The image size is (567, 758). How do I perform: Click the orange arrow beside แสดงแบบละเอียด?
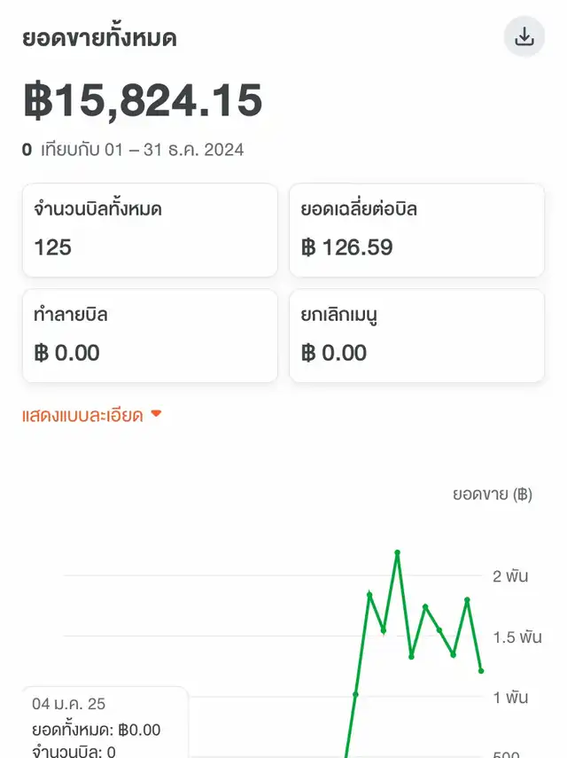tap(156, 414)
